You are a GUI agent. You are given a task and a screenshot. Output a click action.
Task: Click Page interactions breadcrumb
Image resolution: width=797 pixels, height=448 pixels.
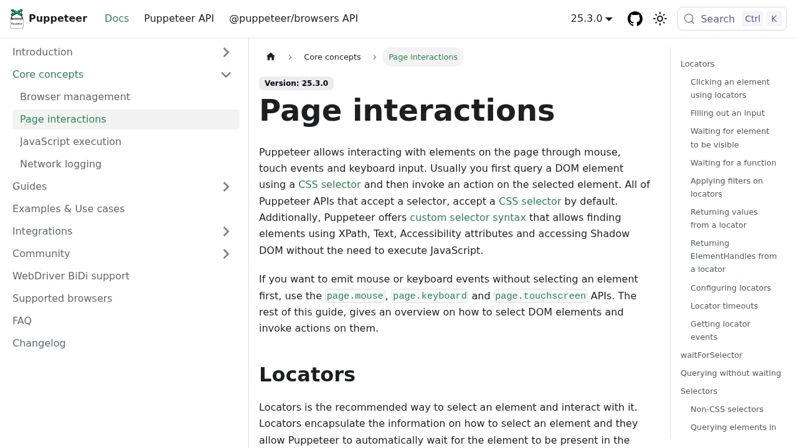pyautogui.click(x=423, y=57)
